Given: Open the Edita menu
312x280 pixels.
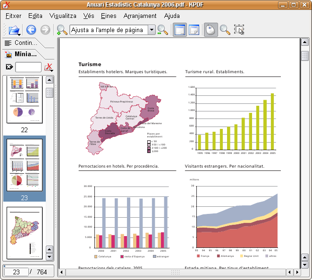Looking at the screenshot, I should [x=35, y=16].
